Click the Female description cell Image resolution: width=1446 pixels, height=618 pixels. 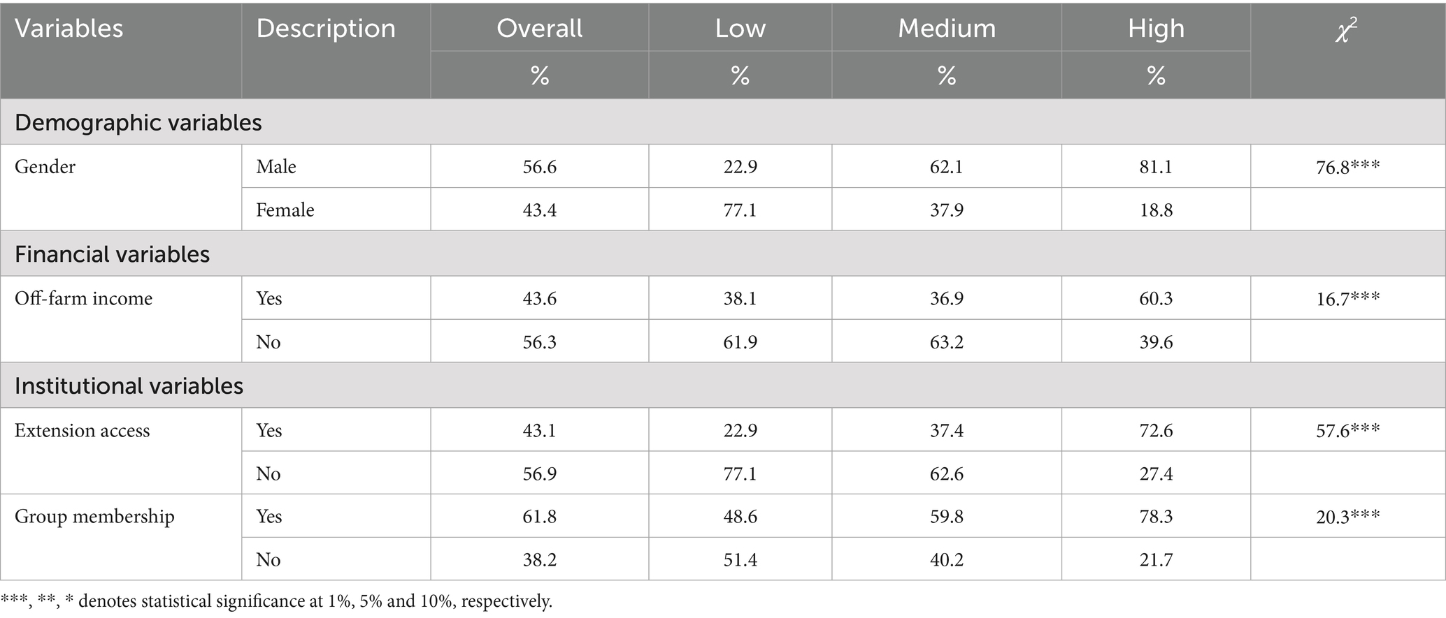click(x=285, y=210)
